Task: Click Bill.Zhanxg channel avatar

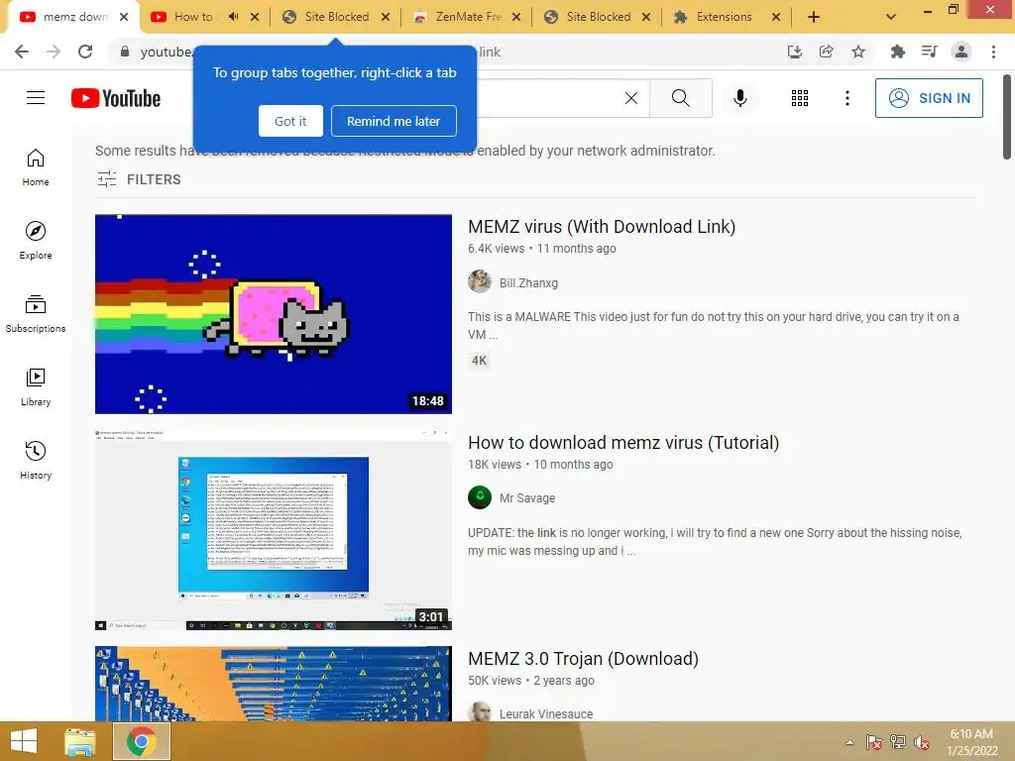Action: 480,281
